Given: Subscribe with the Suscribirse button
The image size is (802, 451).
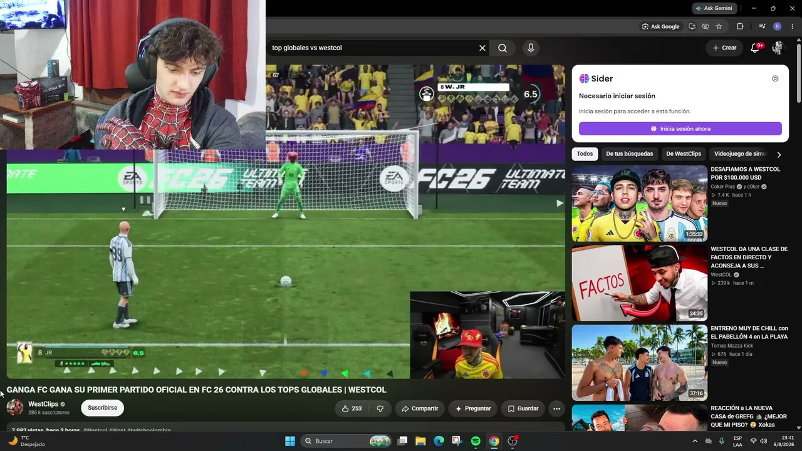Looking at the screenshot, I should point(103,408).
